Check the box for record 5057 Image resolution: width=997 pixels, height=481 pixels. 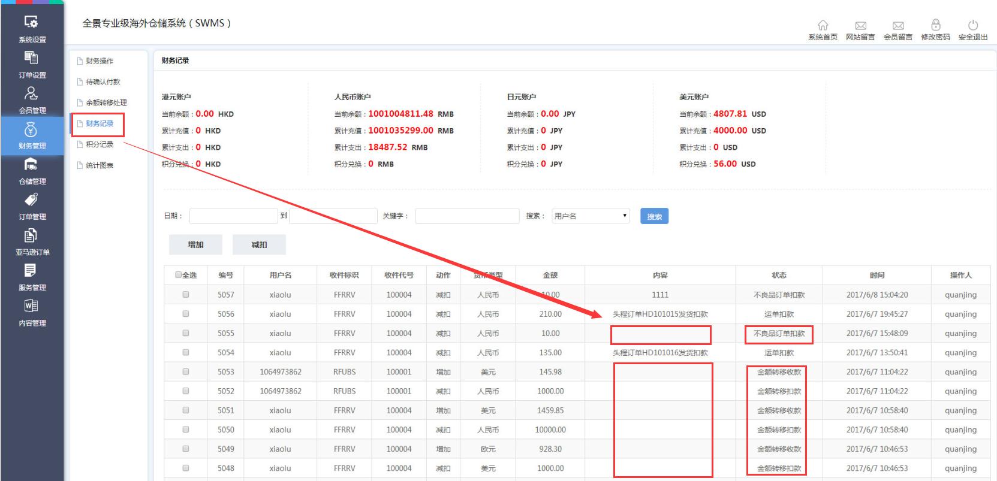186,295
